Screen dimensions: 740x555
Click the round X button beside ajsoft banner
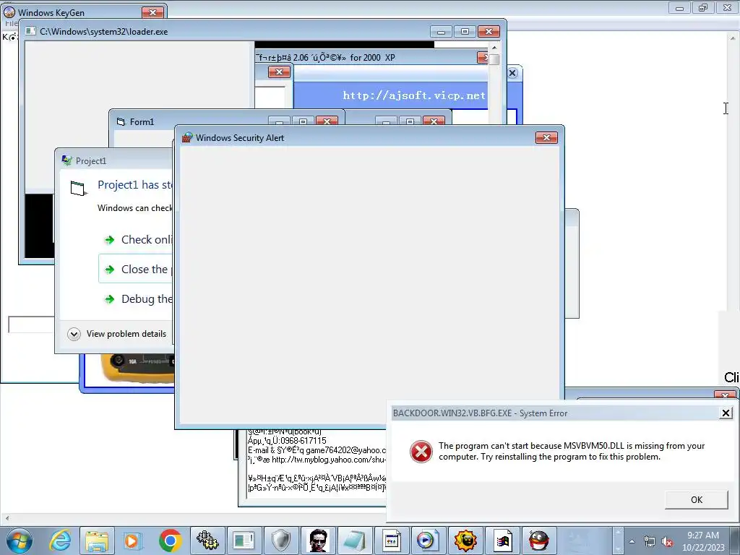pyautogui.click(x=512, y=73)
